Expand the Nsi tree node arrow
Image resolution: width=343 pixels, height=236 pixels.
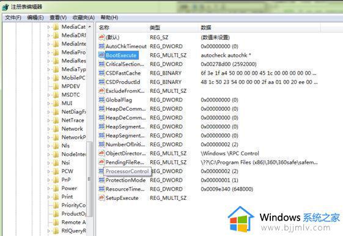point(48,163)
